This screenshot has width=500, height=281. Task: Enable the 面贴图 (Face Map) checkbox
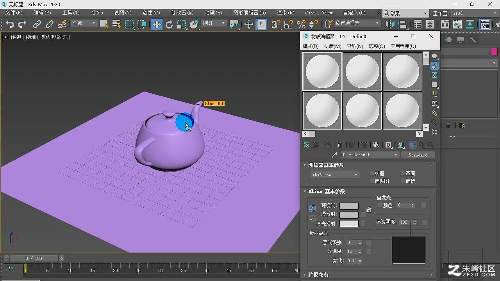pos(372,181)
